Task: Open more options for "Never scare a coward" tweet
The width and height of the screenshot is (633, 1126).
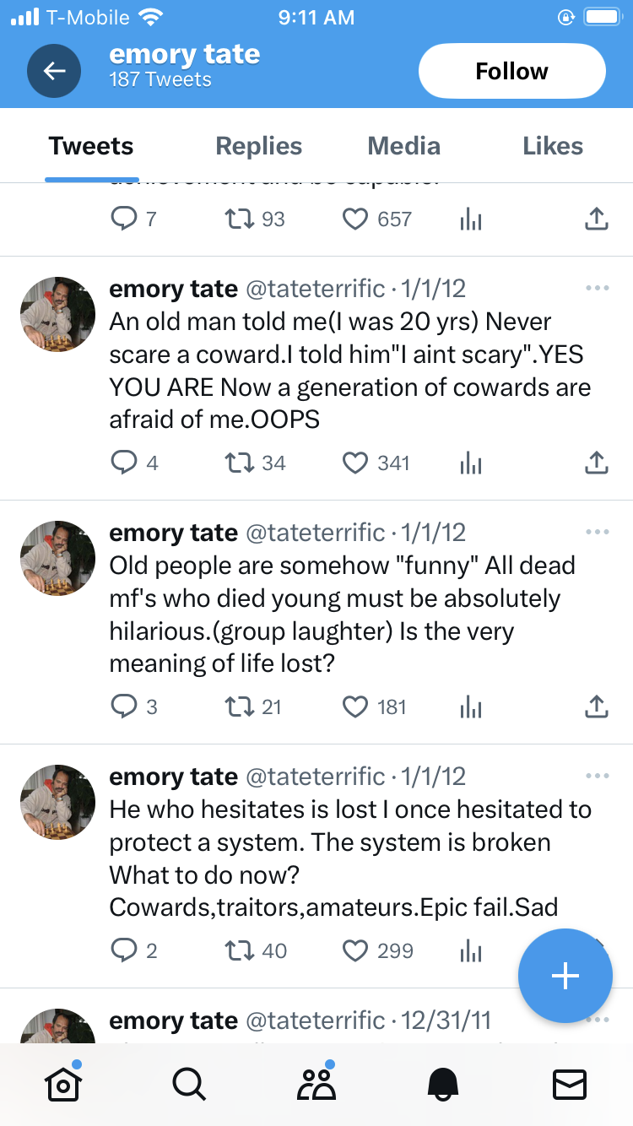Action: click(596, 289)
